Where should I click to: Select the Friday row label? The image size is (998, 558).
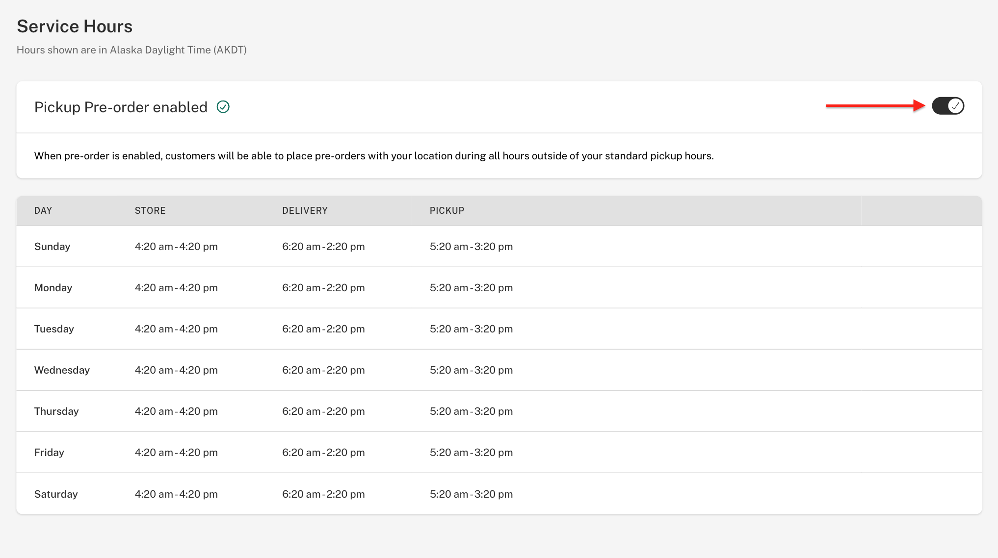click(49, 453)
